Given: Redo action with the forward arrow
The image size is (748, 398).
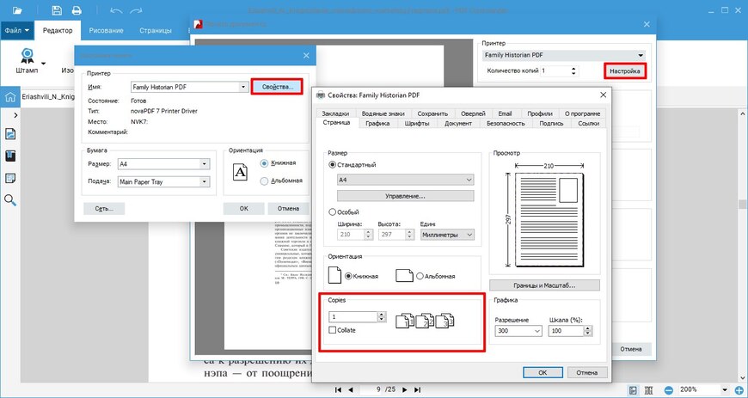Looking at the screenshot, I should [136, 10].
